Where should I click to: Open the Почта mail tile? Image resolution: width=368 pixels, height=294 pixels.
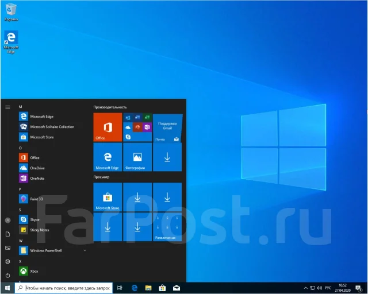[x=167, y=128]
